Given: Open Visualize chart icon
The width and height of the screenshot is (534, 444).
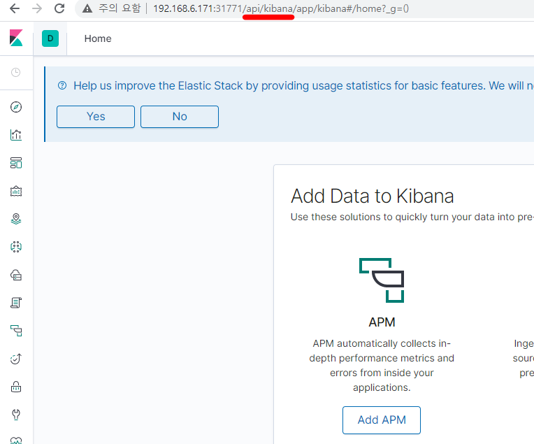Looking at the screenshot, I should (16, 135).
